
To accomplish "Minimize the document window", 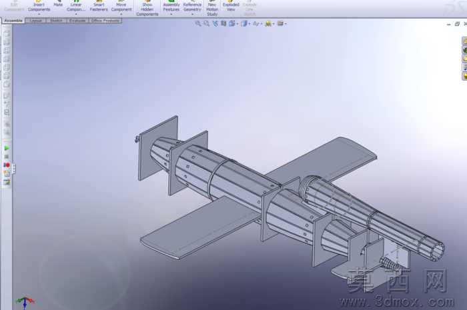I will 449,24.
